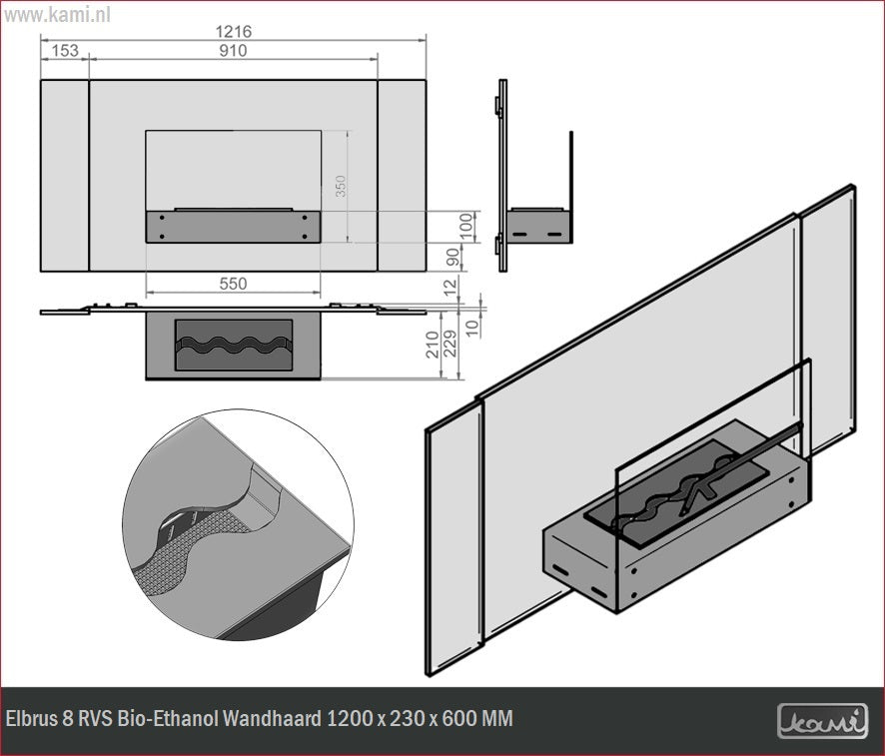This screenshot has width=885, height=756.
Task: Click the Elbrus 8 RVS product title text
Action: [260, 719]
